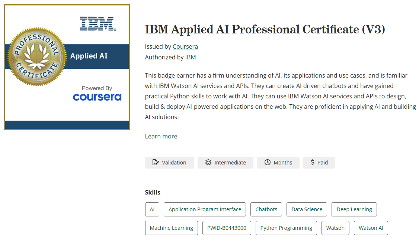Click the Validation icon in the tag
Viewport: 419px width, 248px height.
(156, 162)
